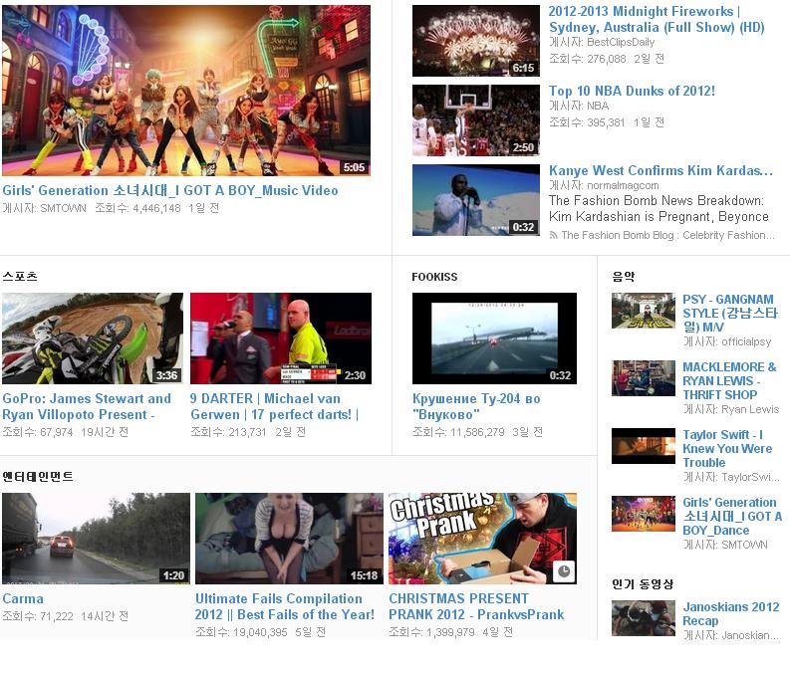Click the Carma dashcam video thumbnail
Image resolution: width=790 pixels, height=677 pixels.
point(96,539)
